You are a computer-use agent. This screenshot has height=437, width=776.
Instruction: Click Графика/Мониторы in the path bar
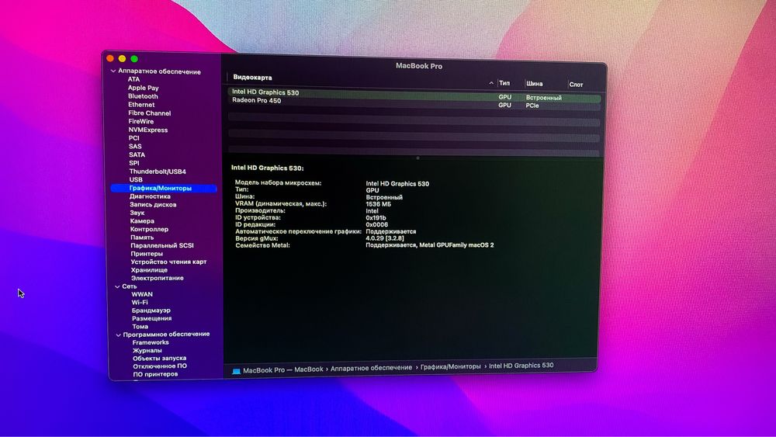450,366
